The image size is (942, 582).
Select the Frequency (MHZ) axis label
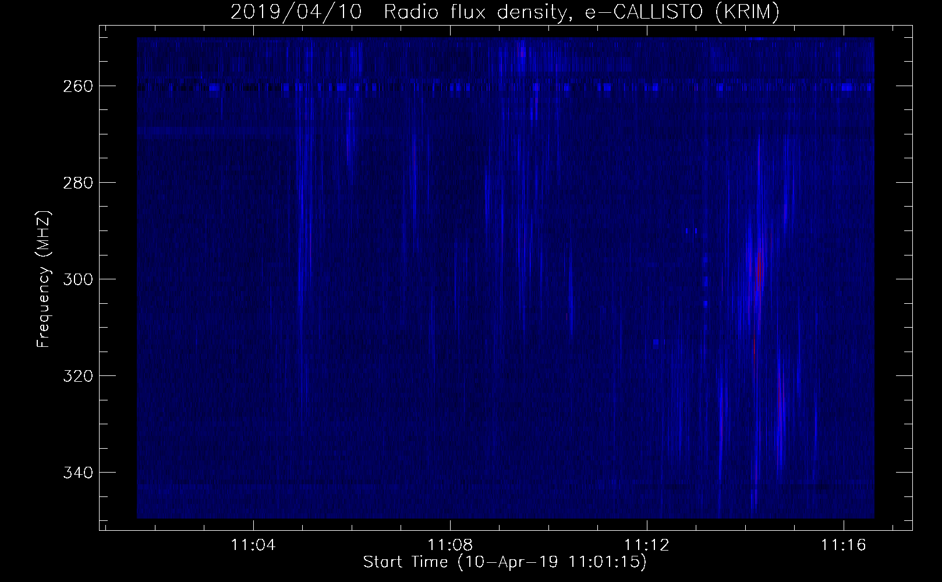coord(44,279)
